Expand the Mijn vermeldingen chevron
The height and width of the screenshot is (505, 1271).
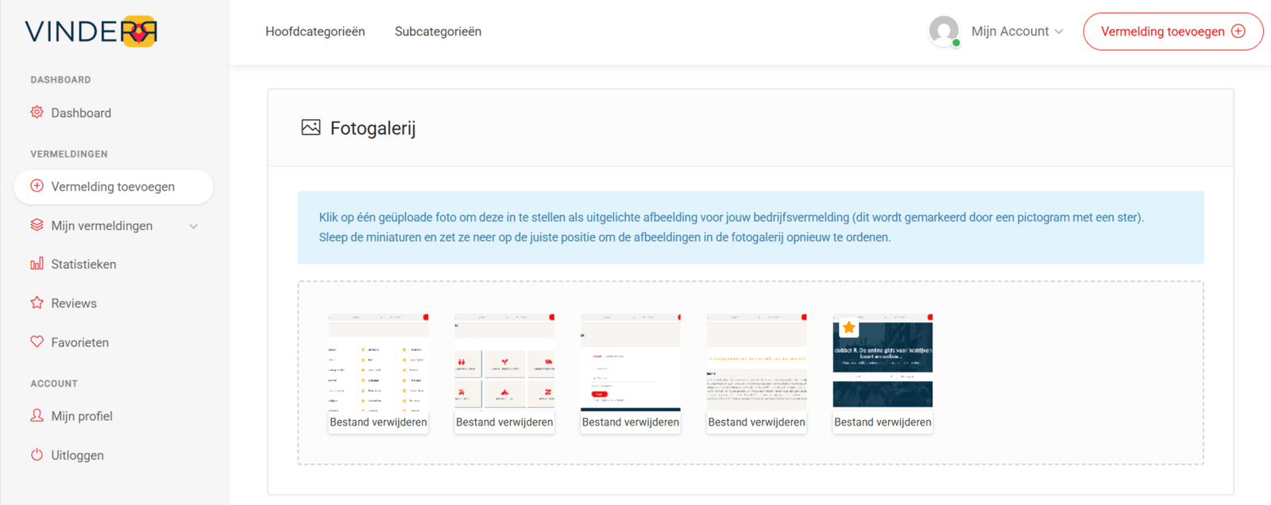tap(193, 226)
